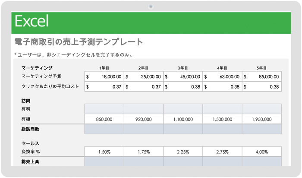The height and width of the screenshot is (178, 302).
Task: Click the 3年目 column header
Action: pos(183,68)
